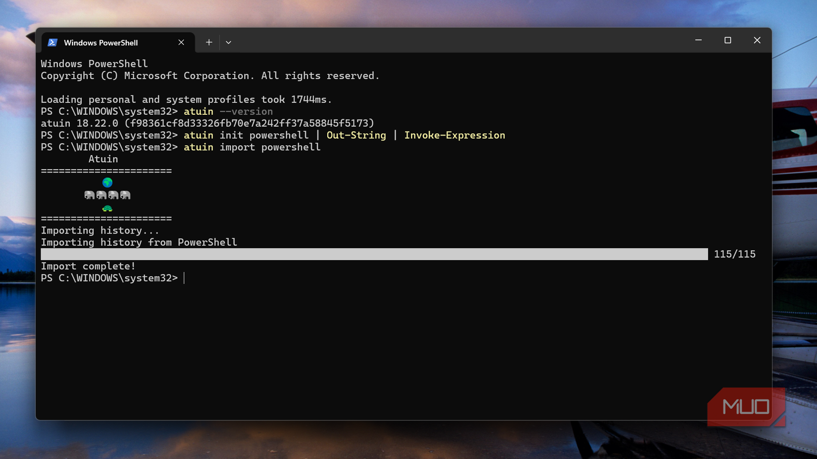The width and height of the screenshot is (817, 459).
Task: Minimize the terminal window
Action: pos(698,40)
